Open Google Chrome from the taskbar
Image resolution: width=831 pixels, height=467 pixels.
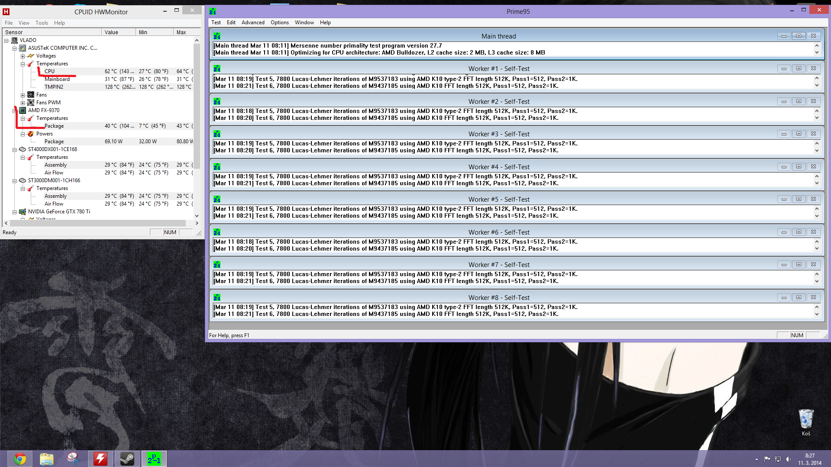[20, 459]
